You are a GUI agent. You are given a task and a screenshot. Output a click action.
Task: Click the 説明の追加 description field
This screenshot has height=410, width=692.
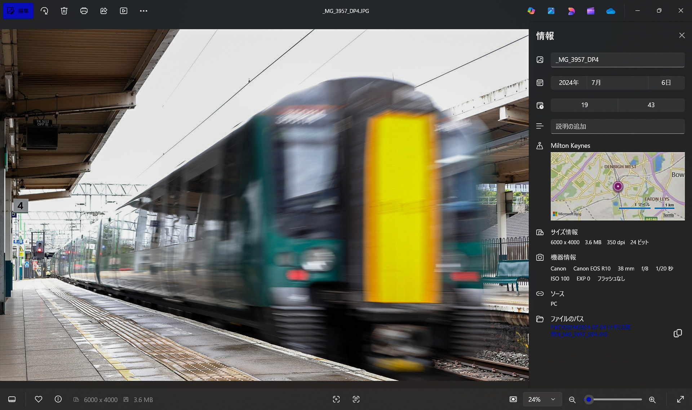coord(617,126)
